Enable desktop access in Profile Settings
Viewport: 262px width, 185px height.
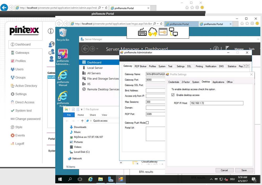click(x=173, y=95)
